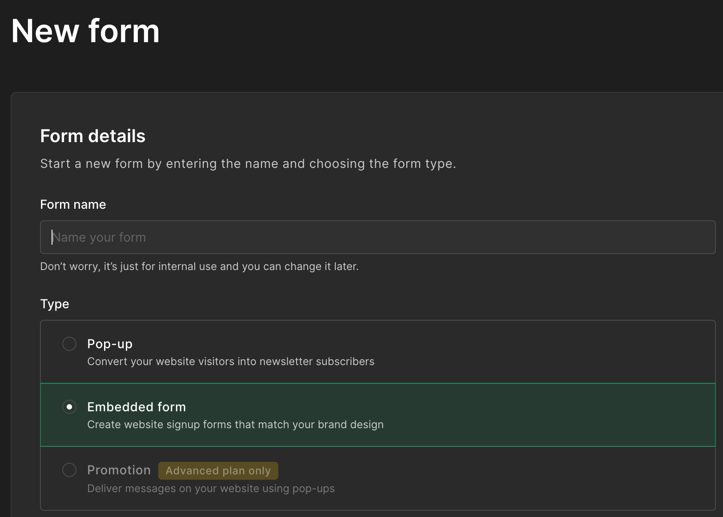This screenshot has height=517, width=723.
Task: Click the "Form name" field label
Action: click(73, 204)
